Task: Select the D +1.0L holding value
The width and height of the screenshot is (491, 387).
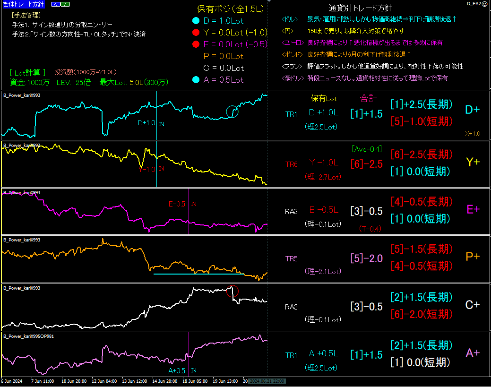Action: click(323, 113)
